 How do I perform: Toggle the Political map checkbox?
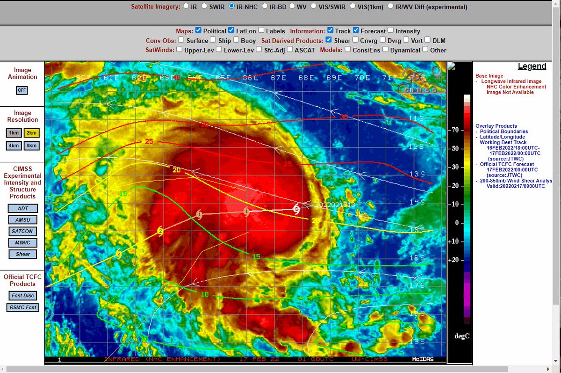198,30
